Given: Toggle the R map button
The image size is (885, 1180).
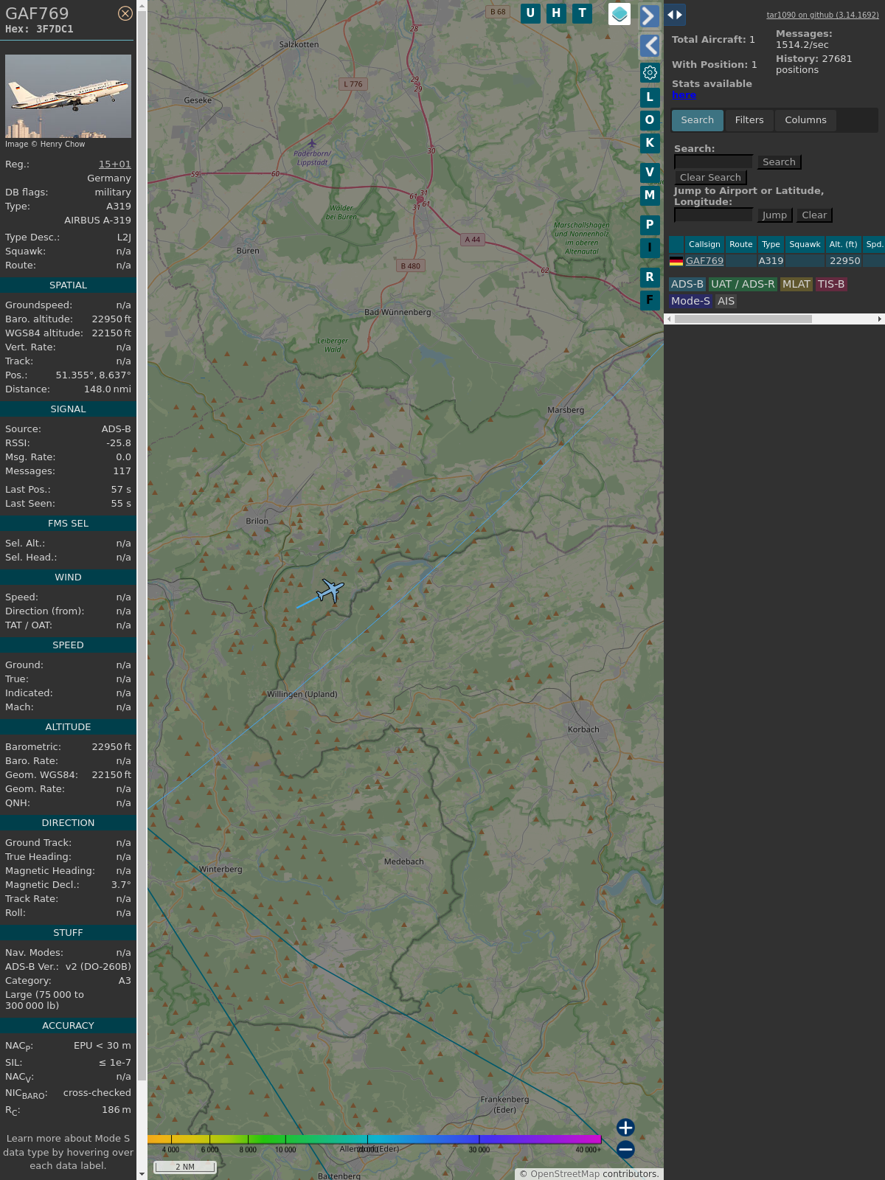Looking at the screenshot, I should tap(650, 277).
